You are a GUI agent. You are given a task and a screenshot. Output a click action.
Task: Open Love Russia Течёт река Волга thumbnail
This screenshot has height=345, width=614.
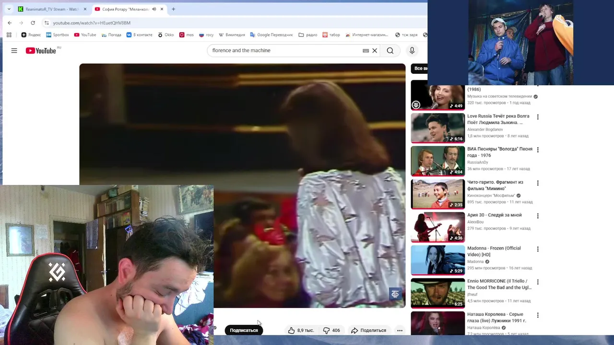point(437,128)
